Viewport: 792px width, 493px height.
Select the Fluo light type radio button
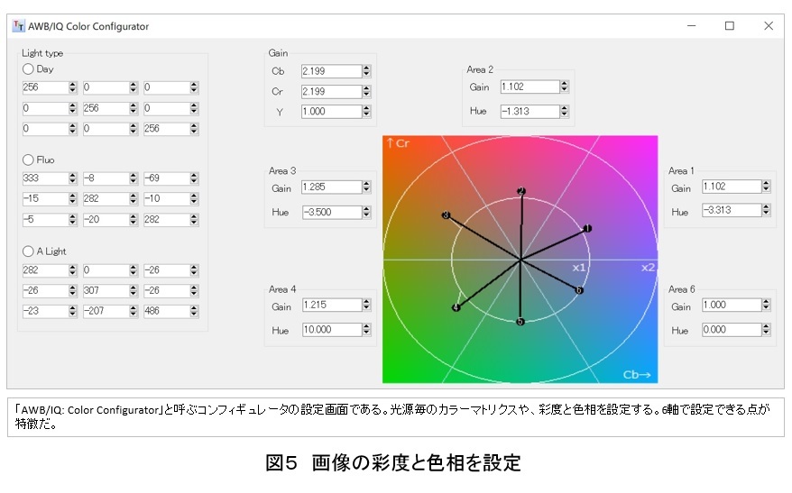click(28, 160)
